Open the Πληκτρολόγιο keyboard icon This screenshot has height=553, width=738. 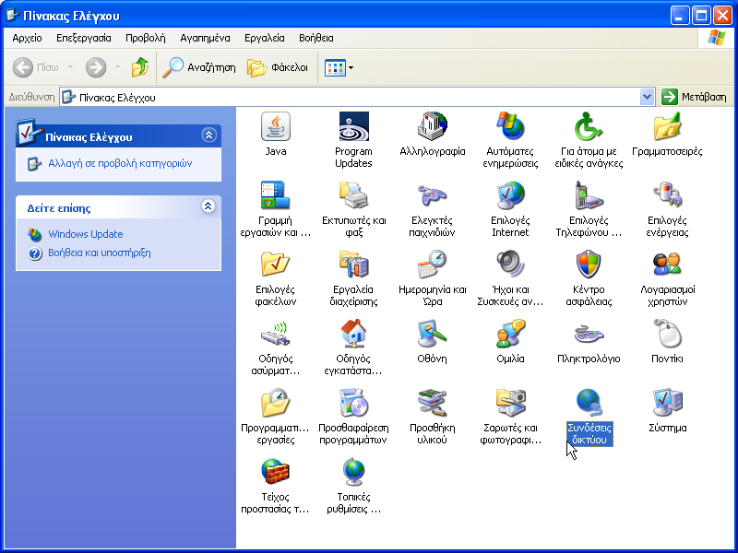click(589, 335)
